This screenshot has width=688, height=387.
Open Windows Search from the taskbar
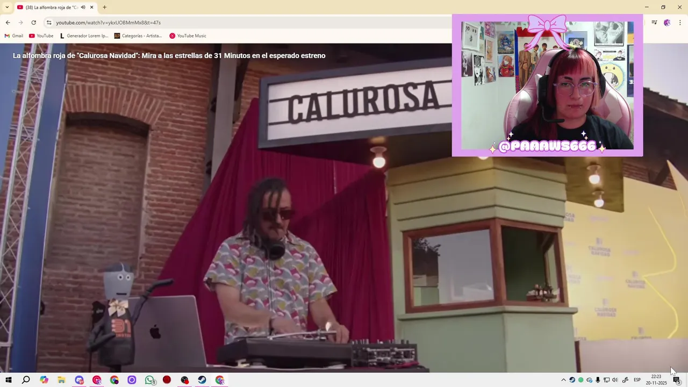click(26, 380)
